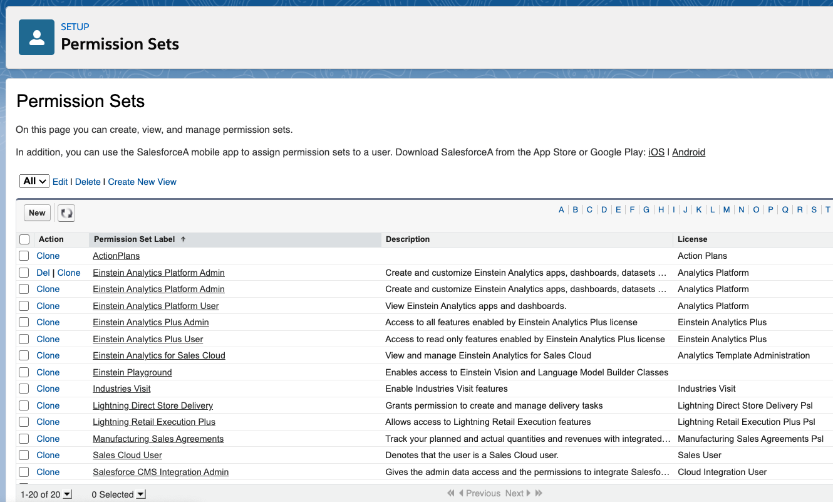This screenshot has width=833, height=502.
Task: Click the Create New View link
Action: coord(142,182)
